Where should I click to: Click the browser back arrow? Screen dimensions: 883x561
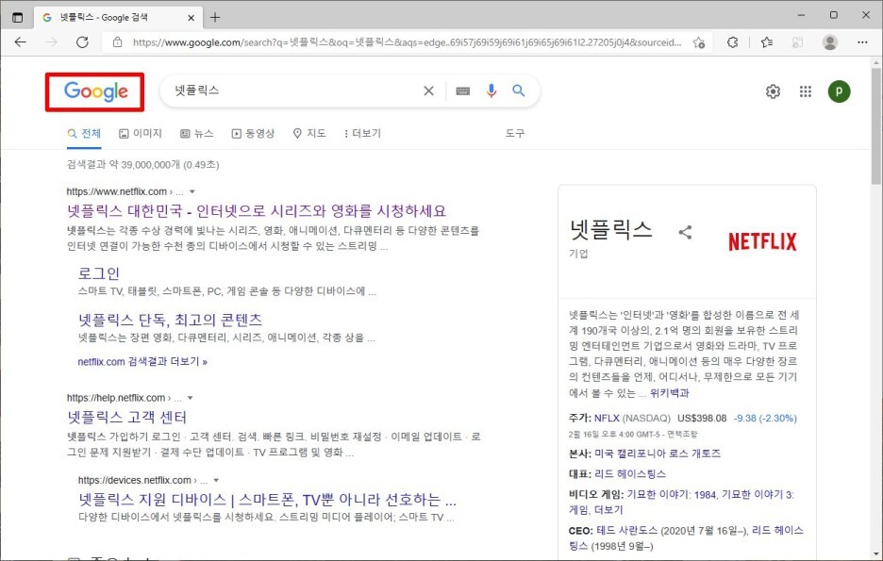pos(20,42)
